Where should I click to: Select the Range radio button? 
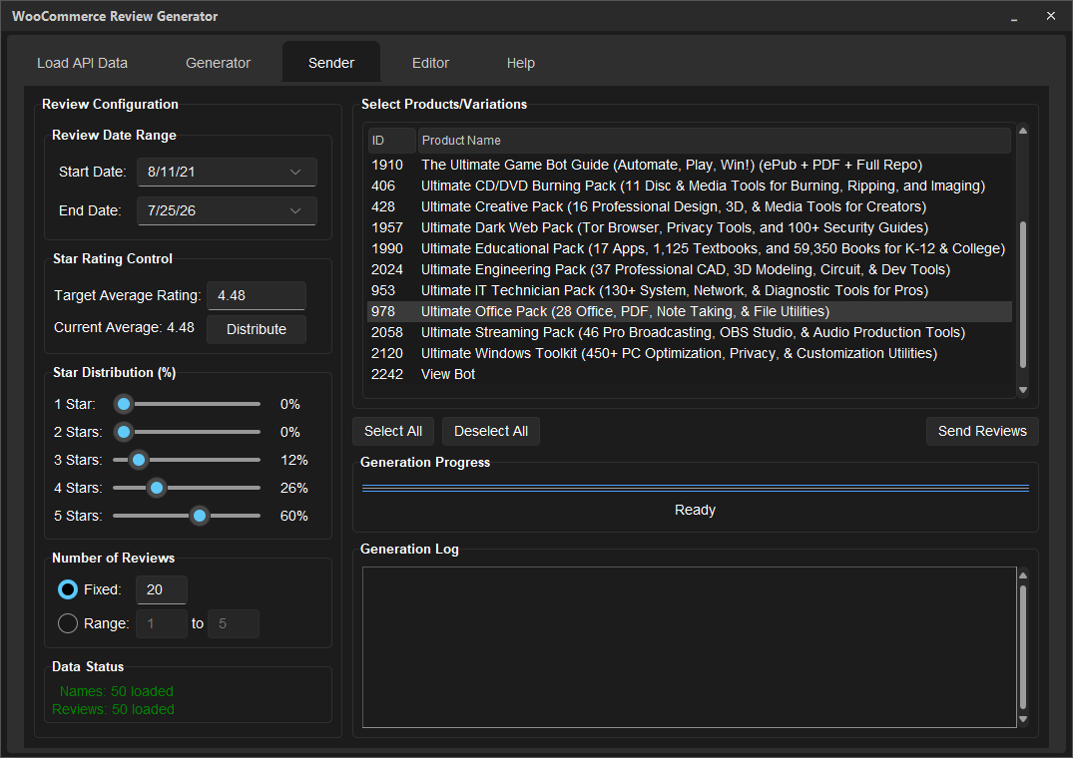pos(68,623)
